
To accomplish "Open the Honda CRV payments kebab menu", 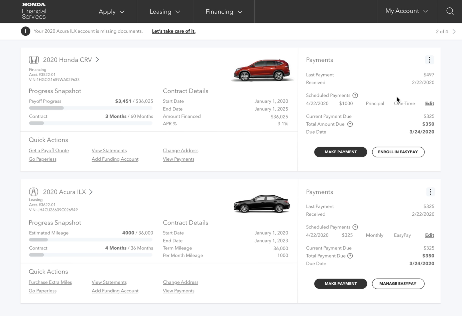I will click(430, 60).
